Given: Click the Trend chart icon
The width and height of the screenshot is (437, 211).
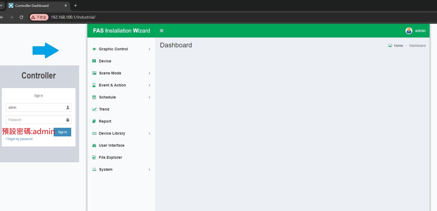Looking at the screenshot, I should [x=94, y=109].
